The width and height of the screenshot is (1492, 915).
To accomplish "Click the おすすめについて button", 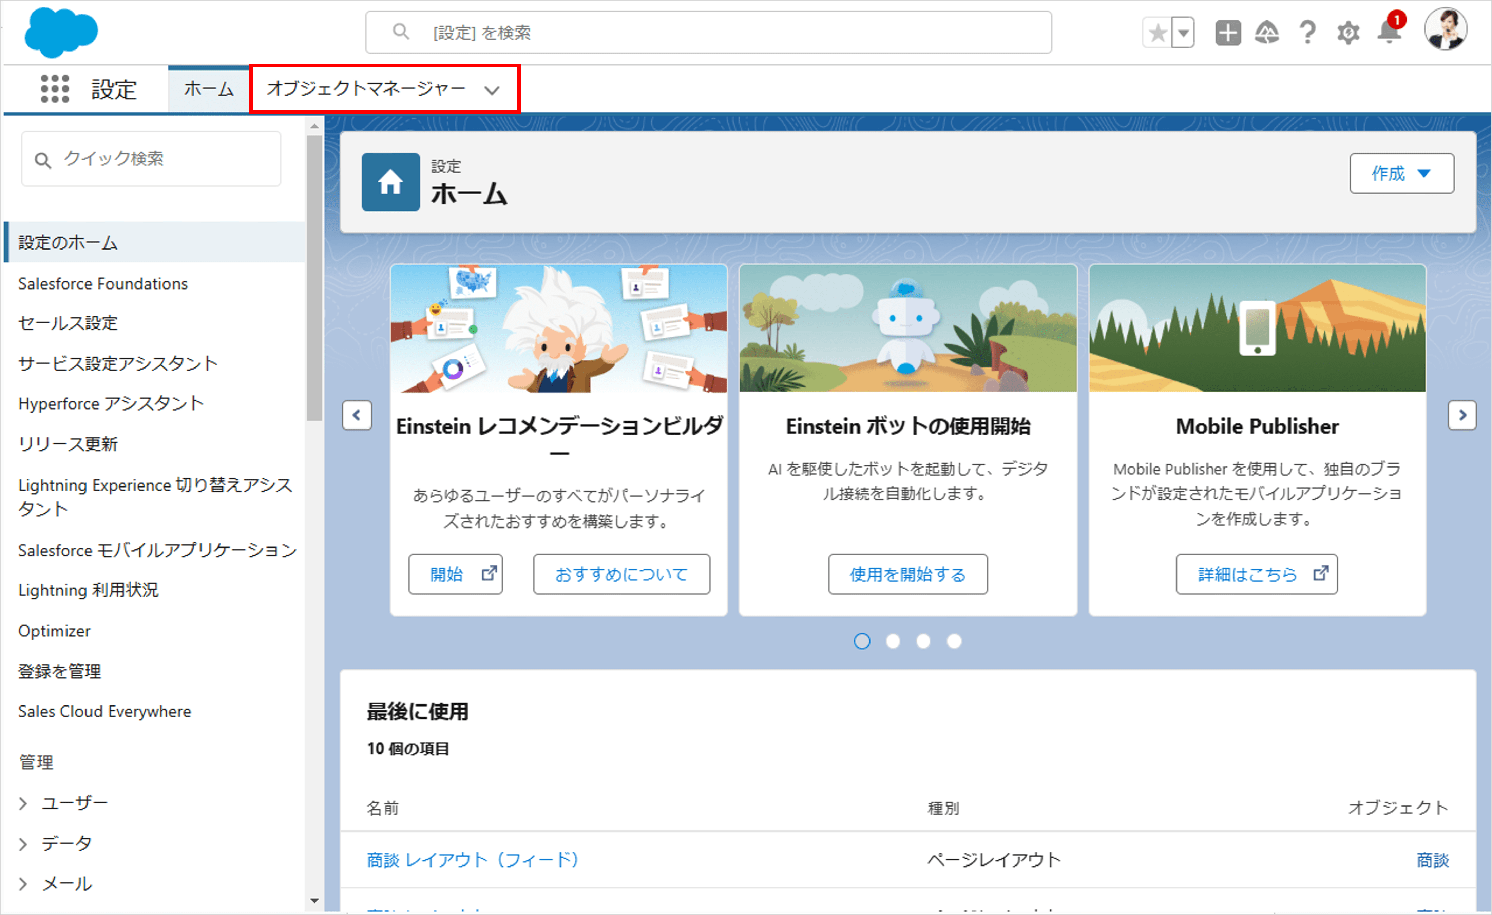I will pyautogui.click(x=621, y=574).
